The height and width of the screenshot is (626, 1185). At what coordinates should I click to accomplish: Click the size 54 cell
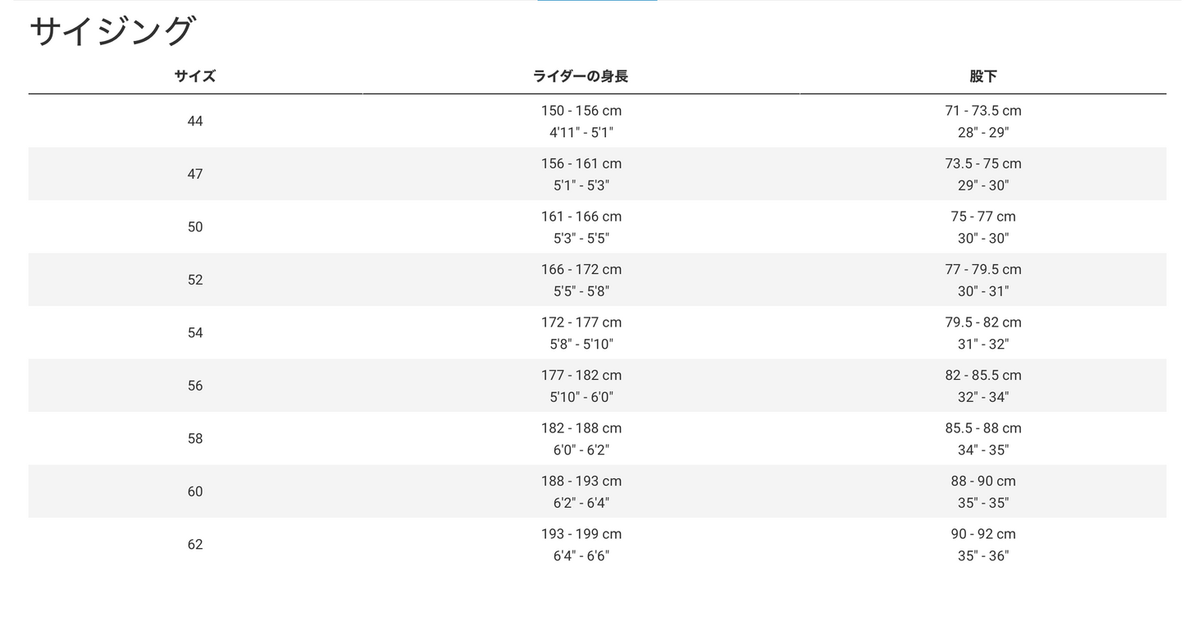[x=195, y=333]
